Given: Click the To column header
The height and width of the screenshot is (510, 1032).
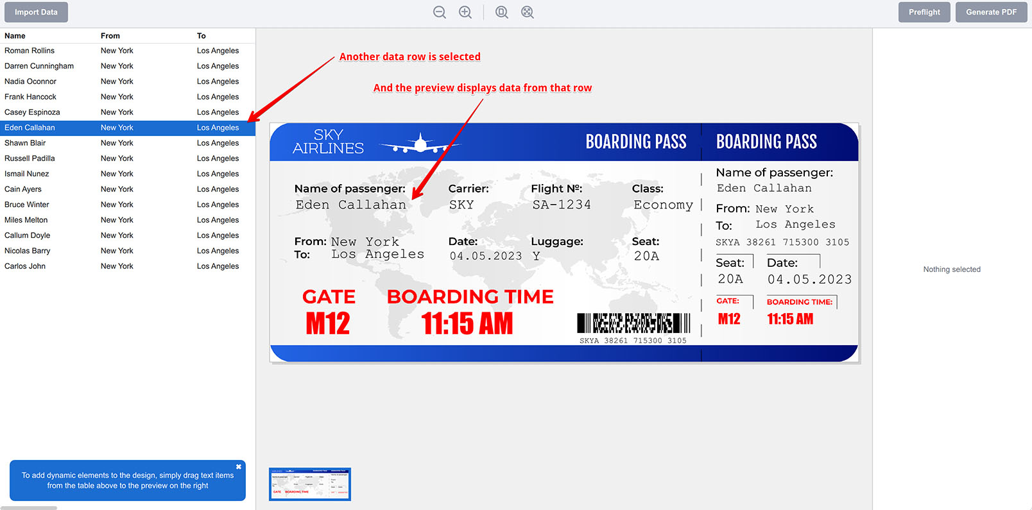Looking at the screenshot, I should 202,36.
